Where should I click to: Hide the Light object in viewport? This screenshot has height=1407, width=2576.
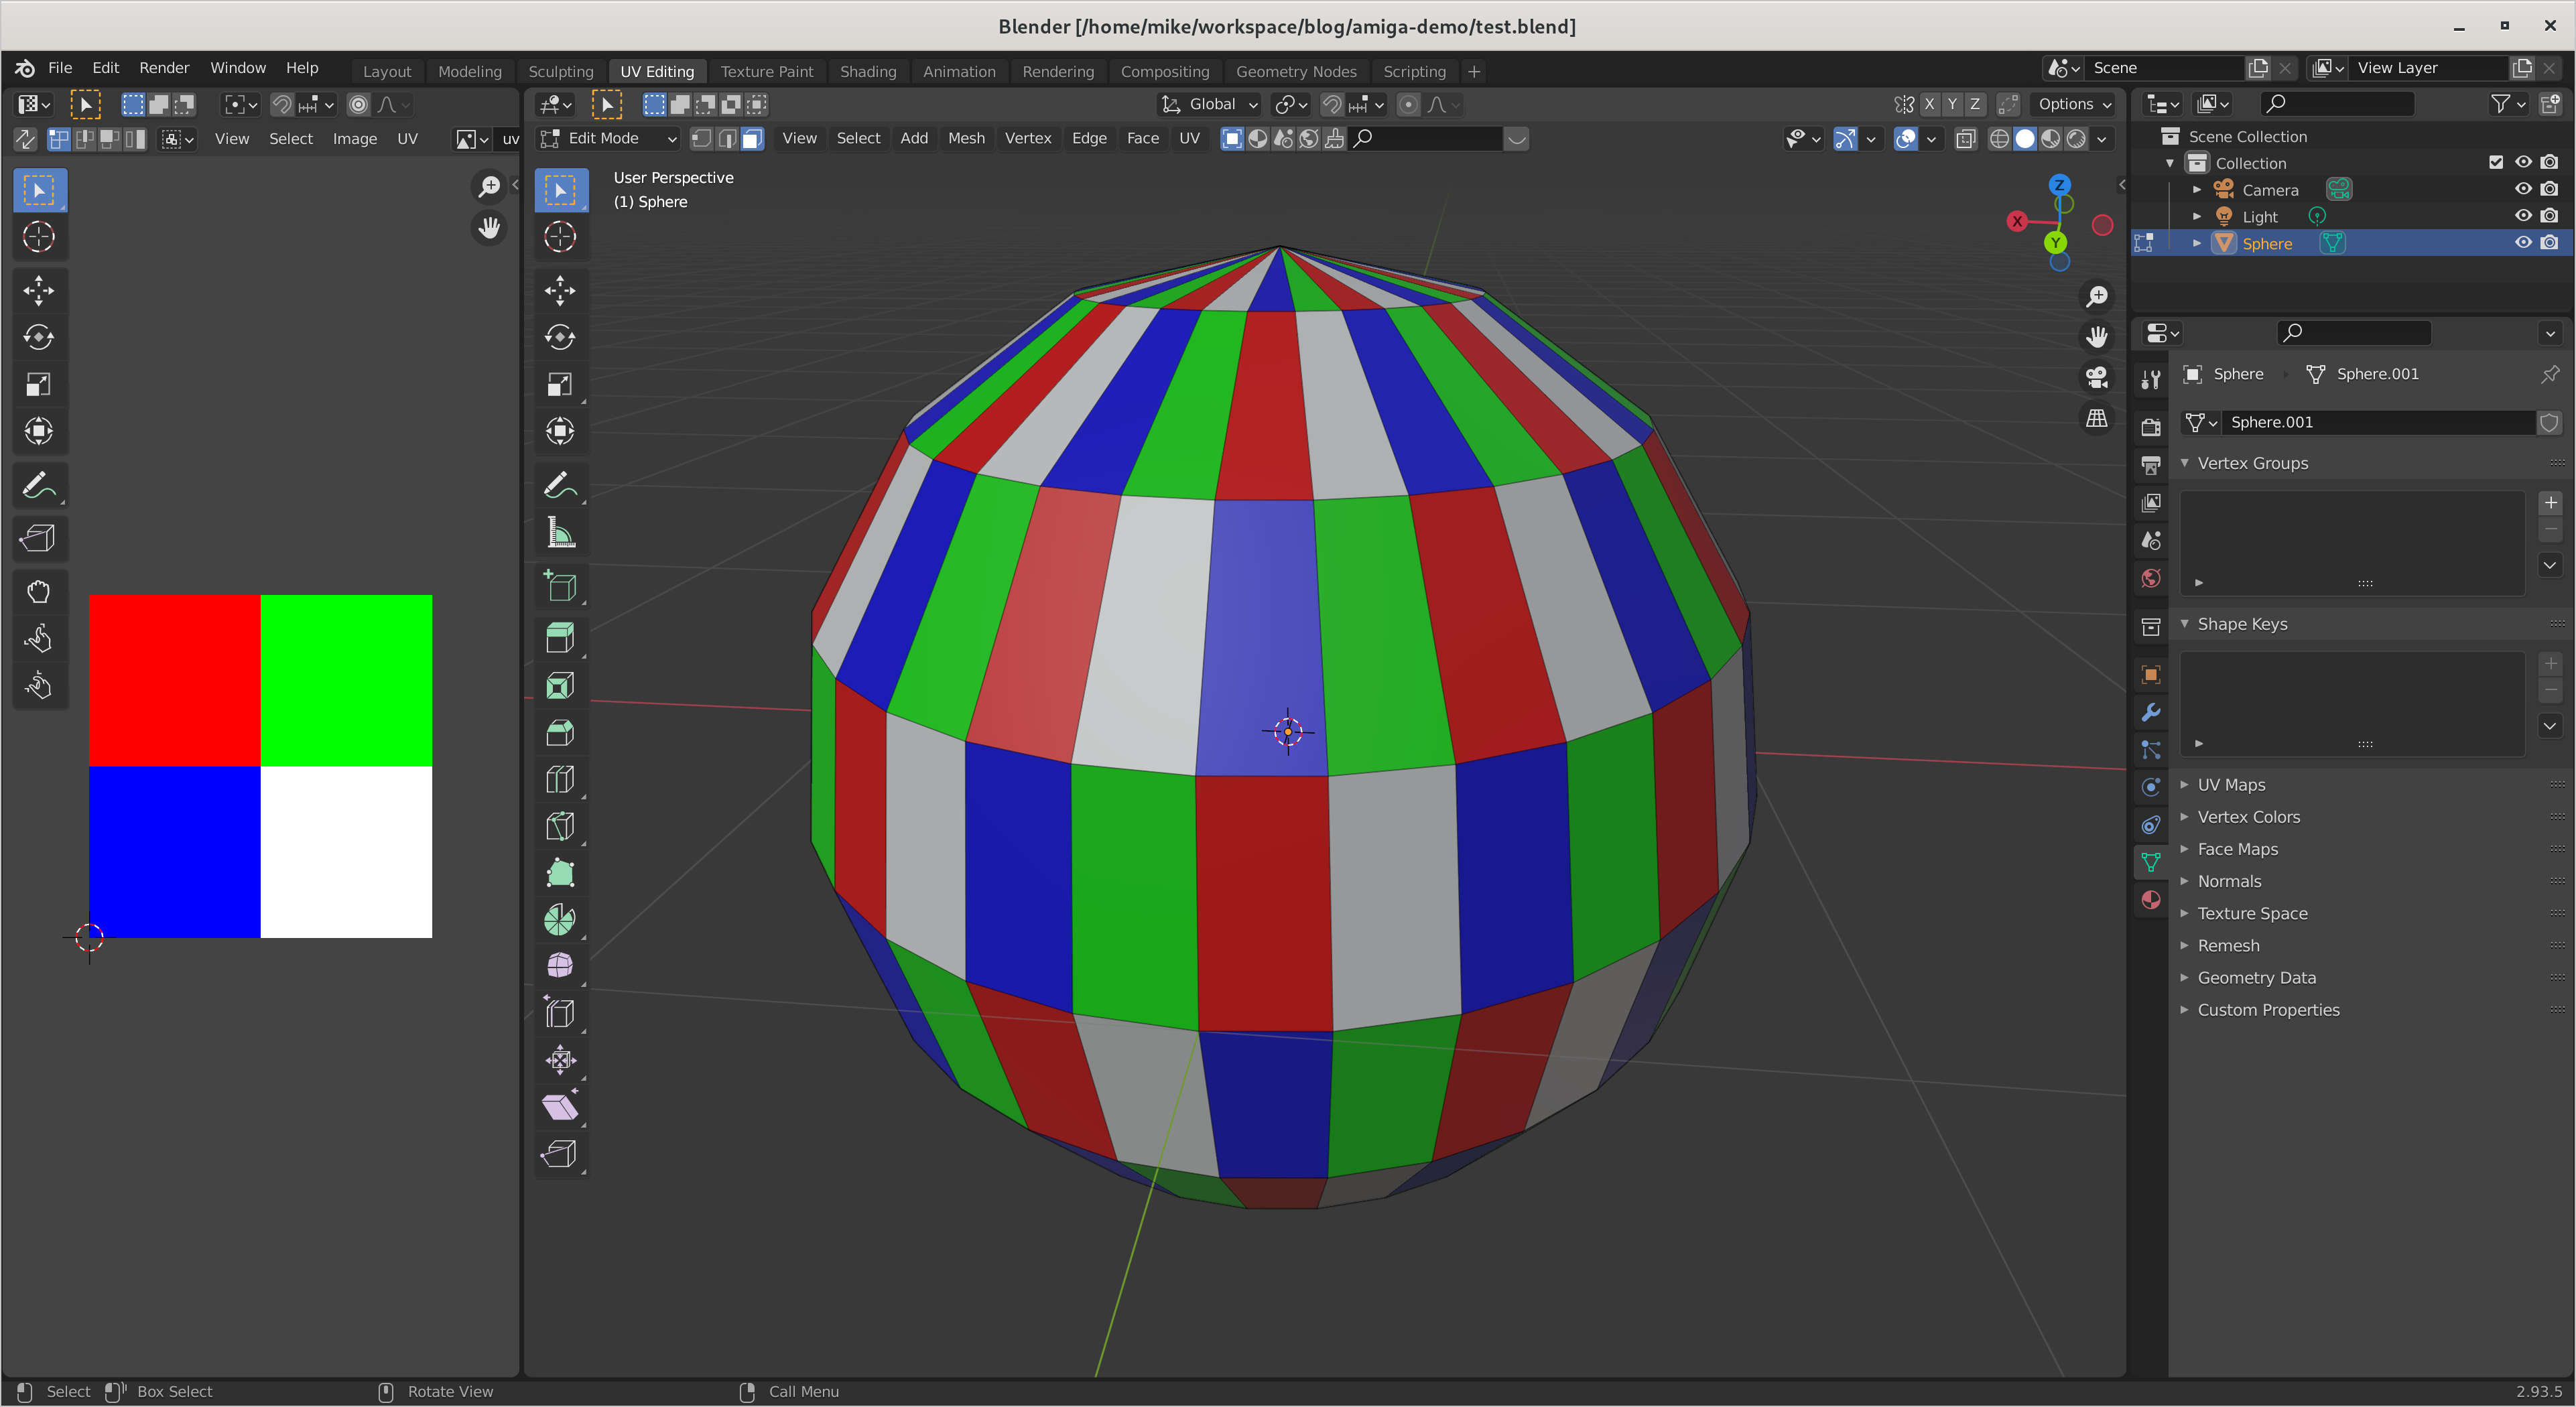[2523, 216]
